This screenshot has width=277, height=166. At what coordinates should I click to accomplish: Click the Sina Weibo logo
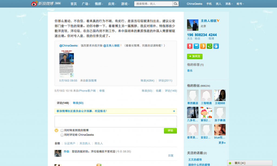pyautogui.click(x=42, y=4)
